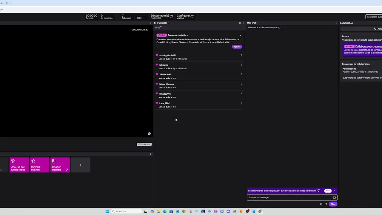
Task: Mute the activity feed sound icon
Action: tap(240, 23)
